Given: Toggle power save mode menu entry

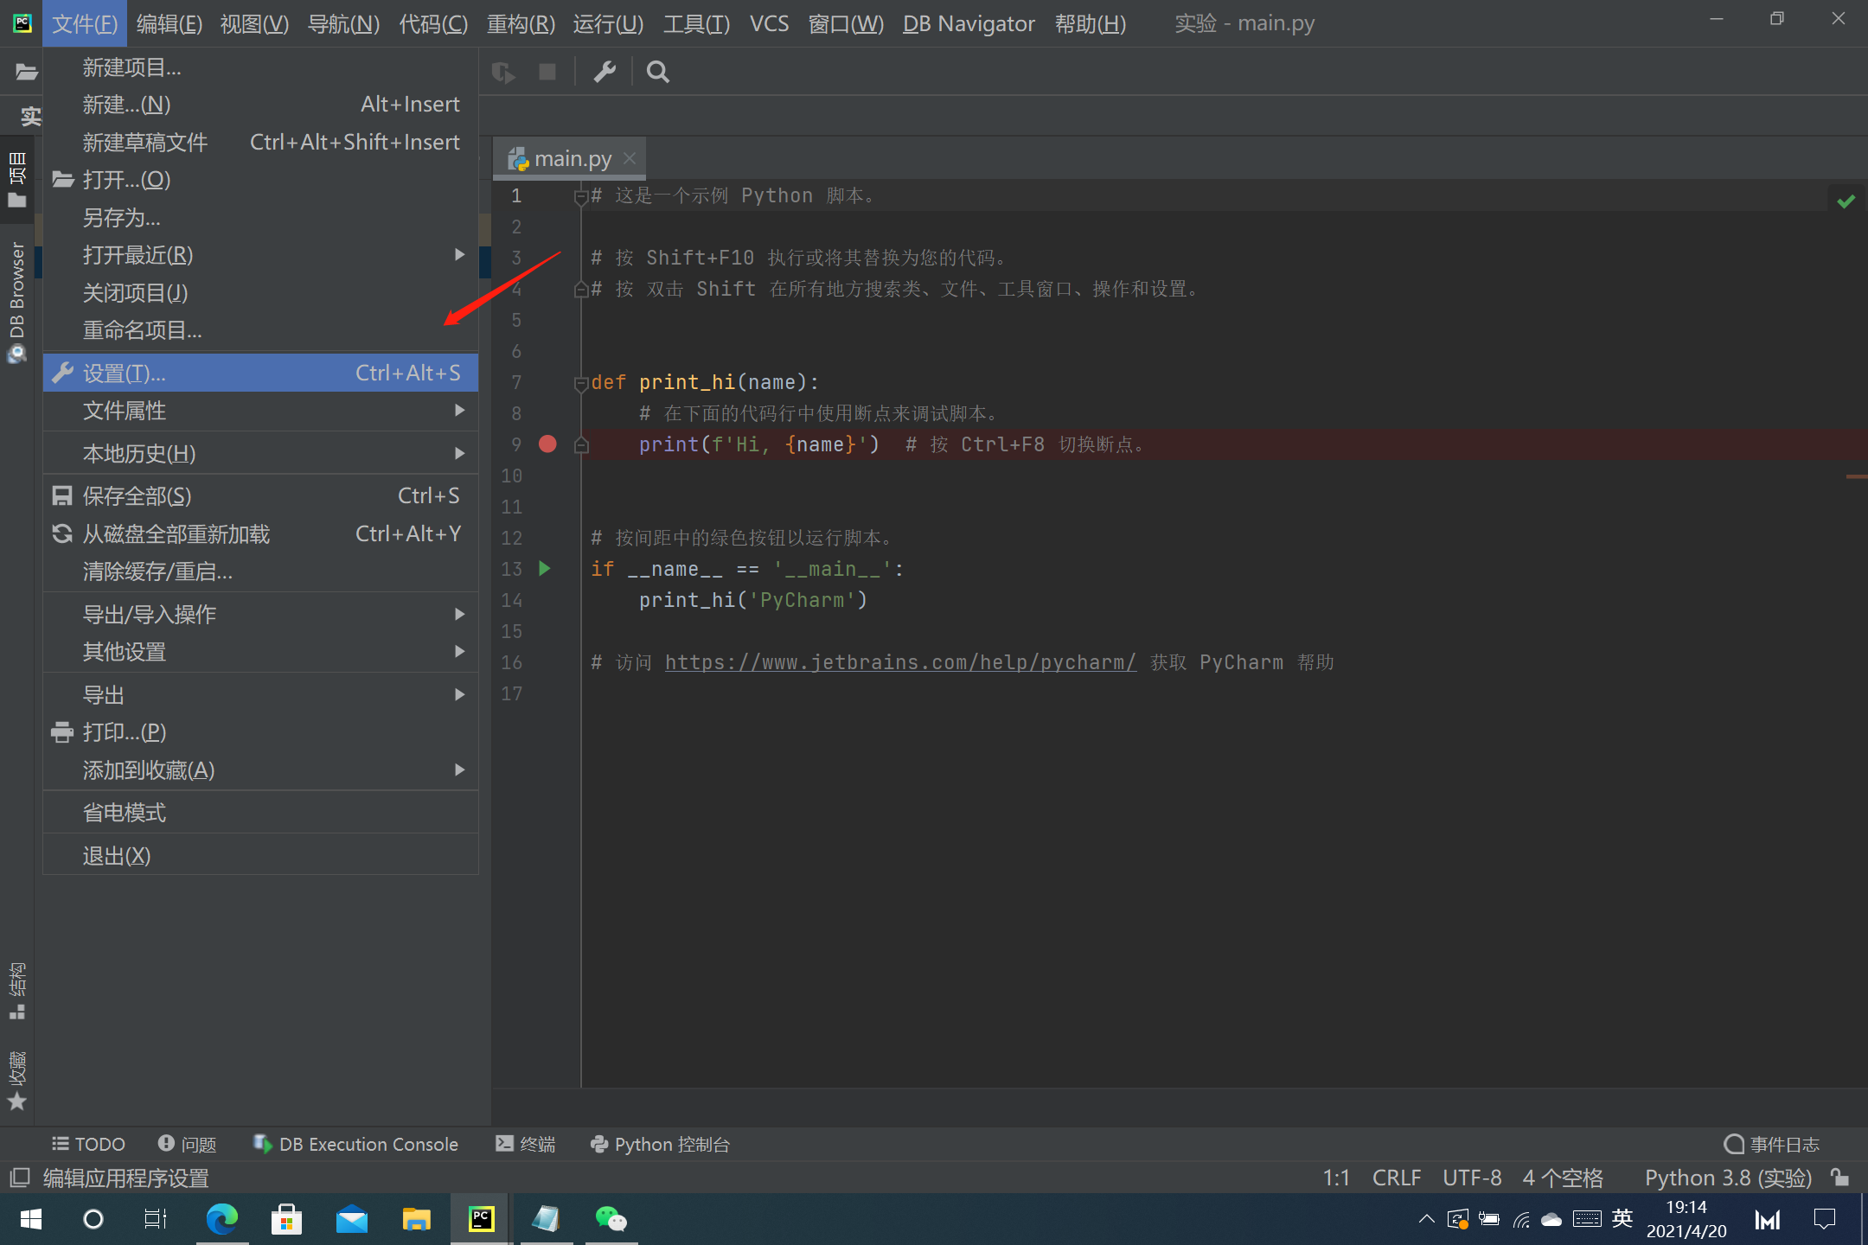Looking at the screenshot, I should click(125, 812).
